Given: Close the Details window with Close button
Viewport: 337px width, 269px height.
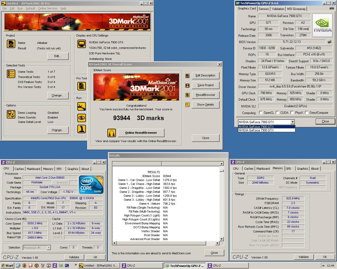Looking at the screenshot, I should pos(214,253).
